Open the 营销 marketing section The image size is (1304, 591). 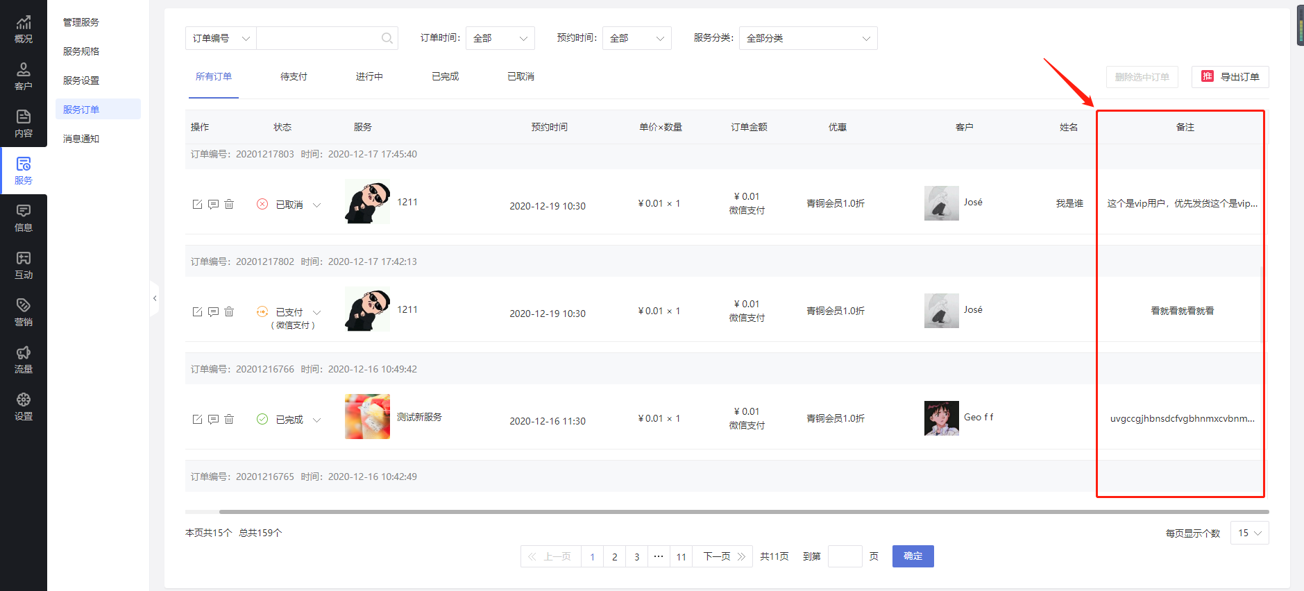click(24, 313)
